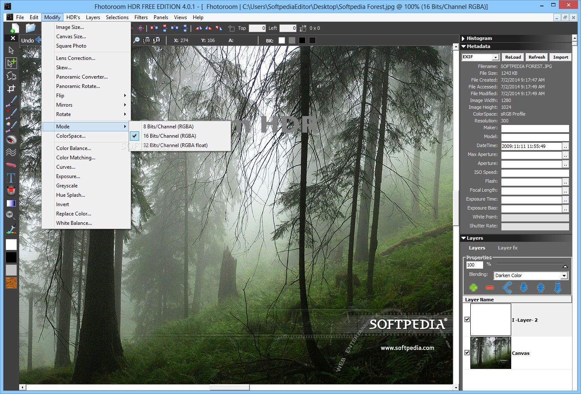Click the Maker metadata input field
581x394 pixels.
coord(535,128)
